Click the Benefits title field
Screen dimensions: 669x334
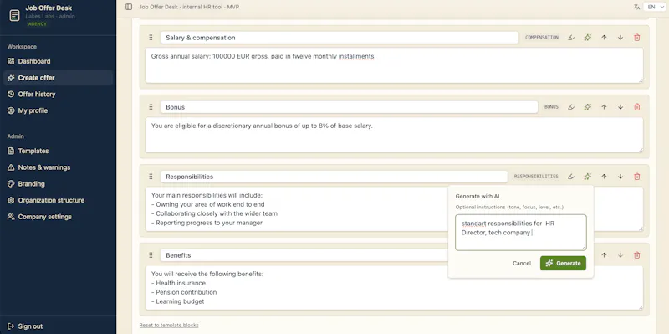click(304, 255)
